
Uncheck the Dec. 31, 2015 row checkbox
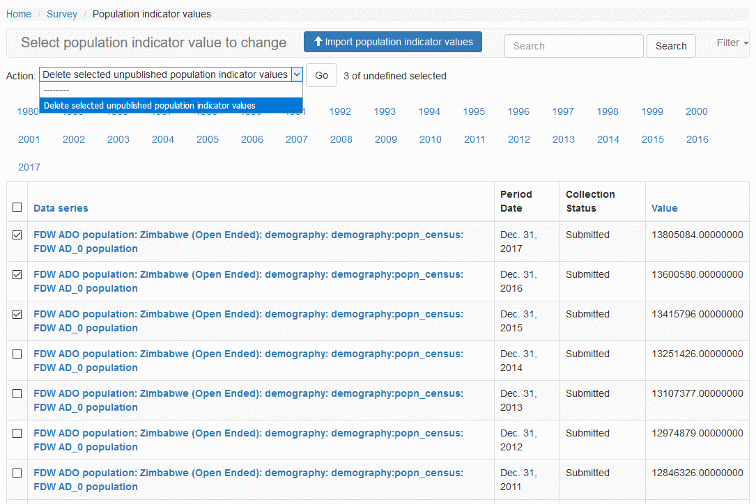point(17,315)
